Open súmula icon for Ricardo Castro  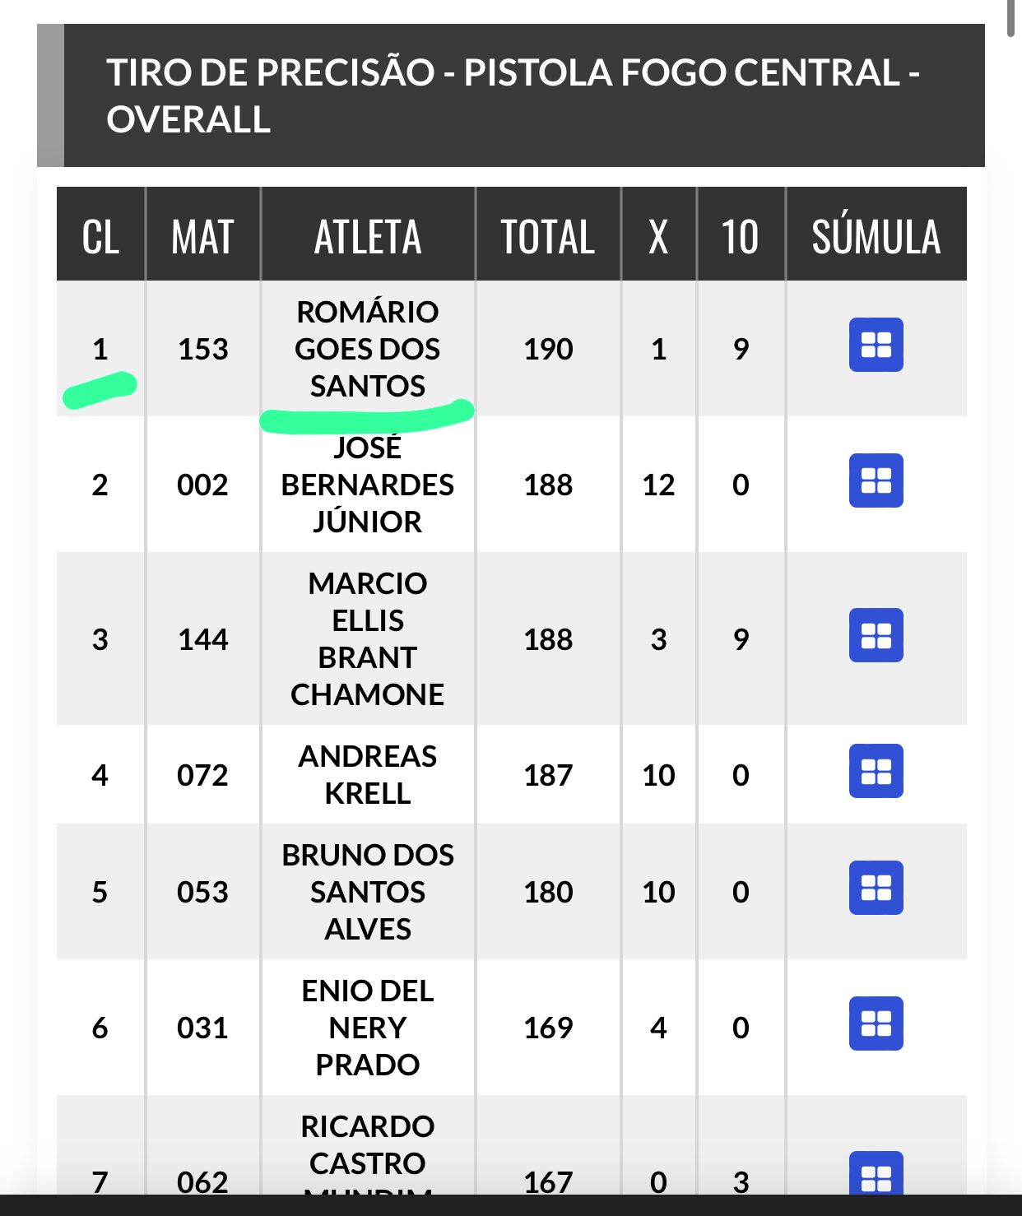pos(876,1174)
